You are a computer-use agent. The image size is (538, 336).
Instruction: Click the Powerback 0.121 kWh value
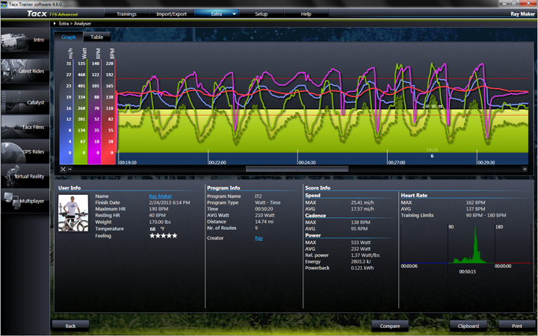[x=362, y=268]
